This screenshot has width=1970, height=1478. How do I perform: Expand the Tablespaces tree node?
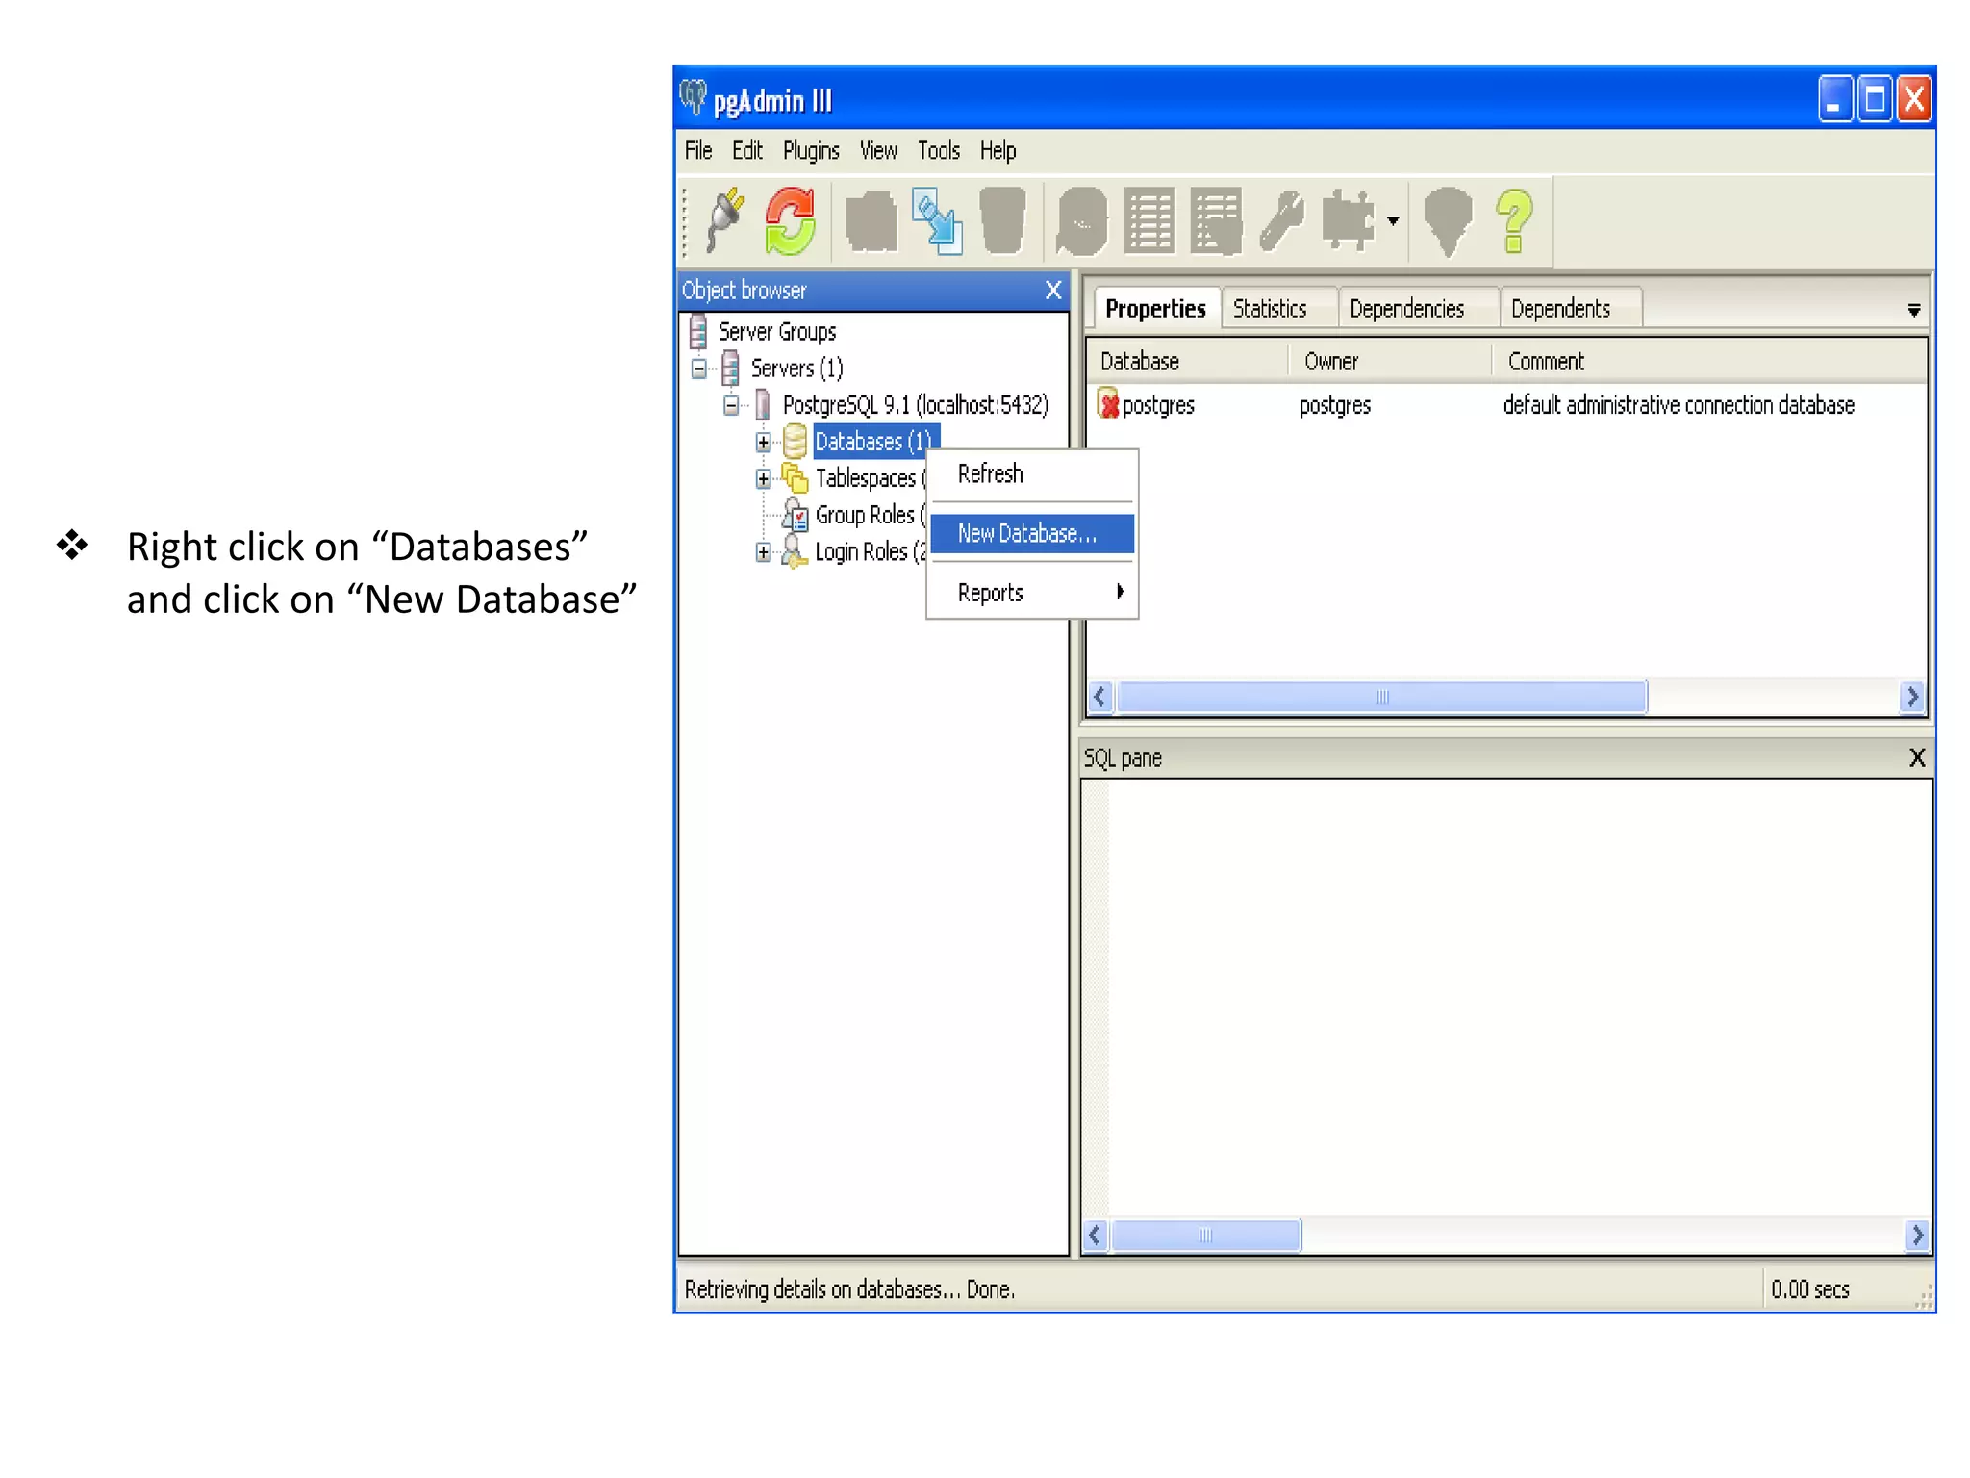click(x=764, y=478)
